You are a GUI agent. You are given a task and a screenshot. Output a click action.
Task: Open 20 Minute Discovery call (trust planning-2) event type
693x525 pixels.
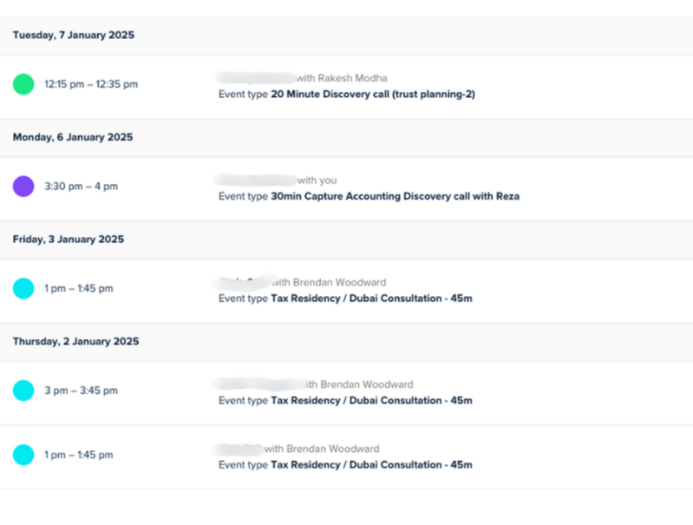pyautogui.click(x=373, y=94)
